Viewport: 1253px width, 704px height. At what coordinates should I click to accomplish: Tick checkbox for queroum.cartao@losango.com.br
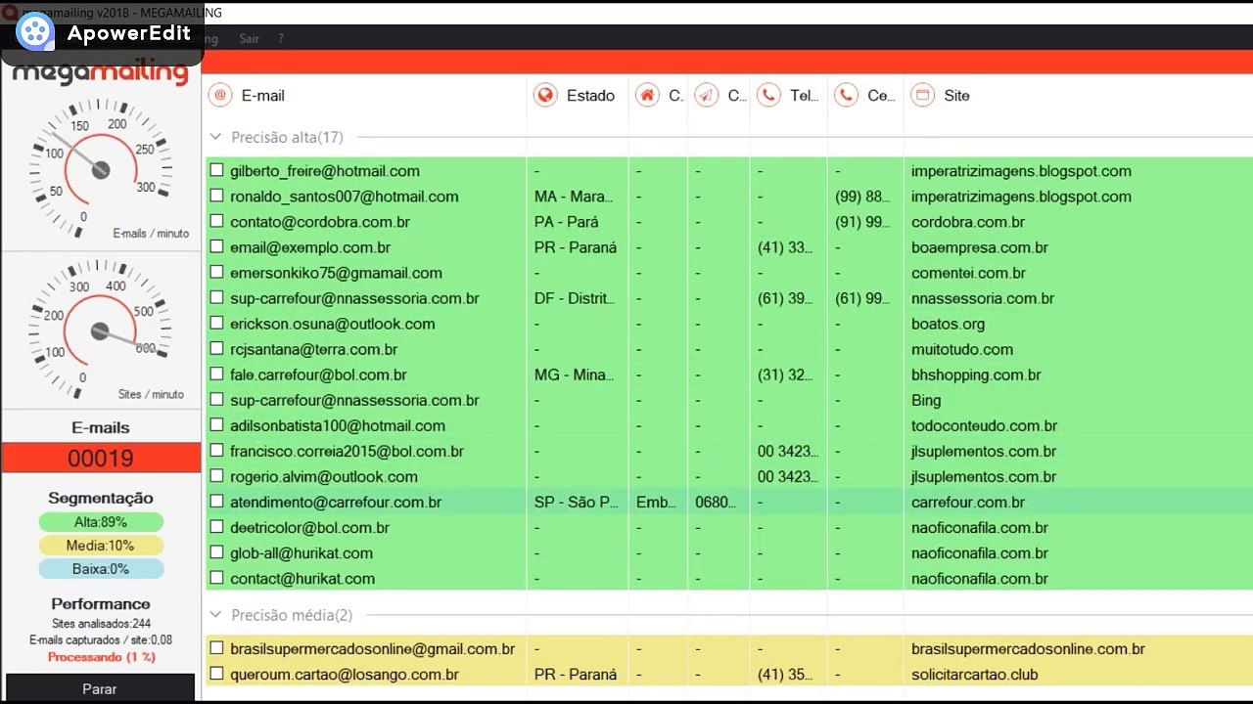[217, 674]
